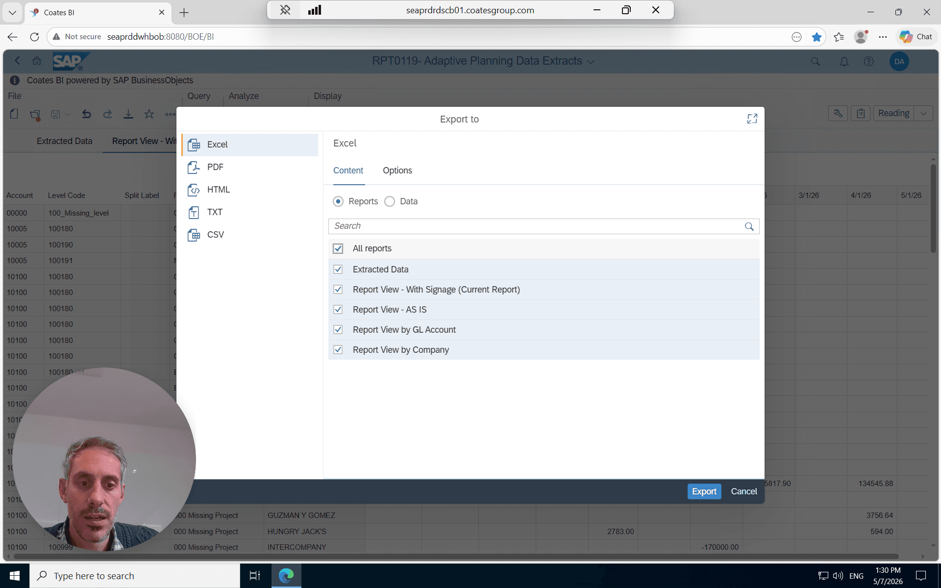Click the redo toolbar icon
The width and height of the screenshot is (941, 588).
point(107,114)
